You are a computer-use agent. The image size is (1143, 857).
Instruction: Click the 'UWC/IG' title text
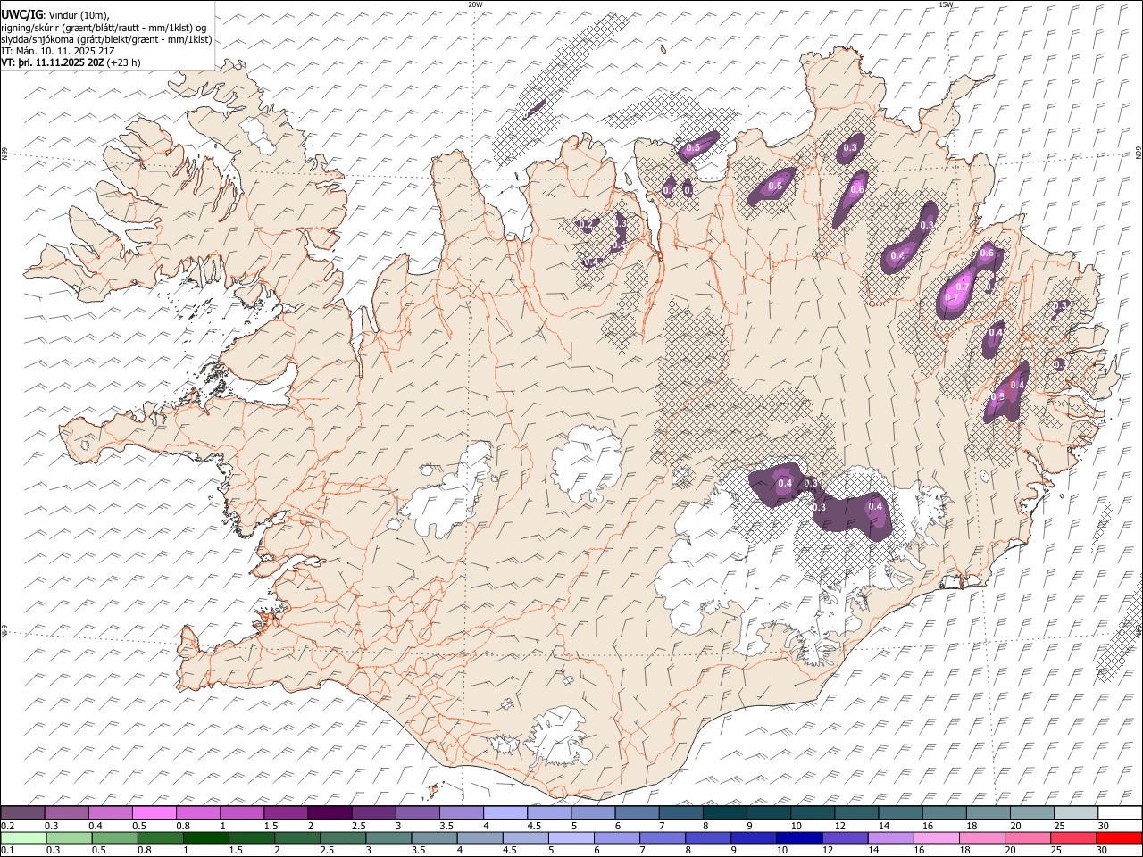[x=21, y=13]
